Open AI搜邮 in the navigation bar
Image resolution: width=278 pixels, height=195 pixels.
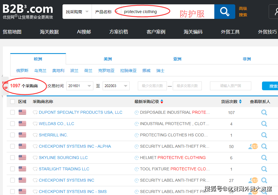84,32
